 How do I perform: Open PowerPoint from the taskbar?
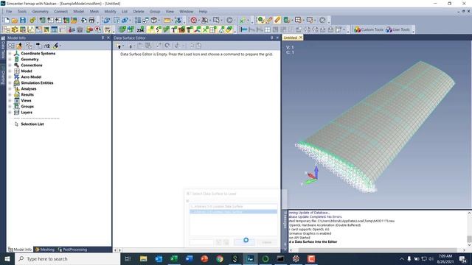(204, 258)
